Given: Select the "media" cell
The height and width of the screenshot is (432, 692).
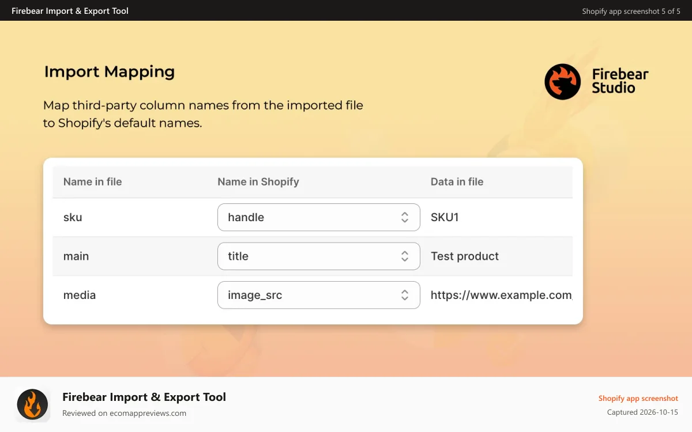Looking at the screenshot, I should tap(80, 295).
